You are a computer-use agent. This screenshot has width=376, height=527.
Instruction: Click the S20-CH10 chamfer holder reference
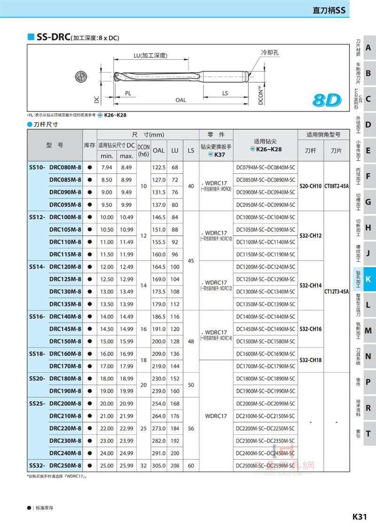click(x=311, y=186)
